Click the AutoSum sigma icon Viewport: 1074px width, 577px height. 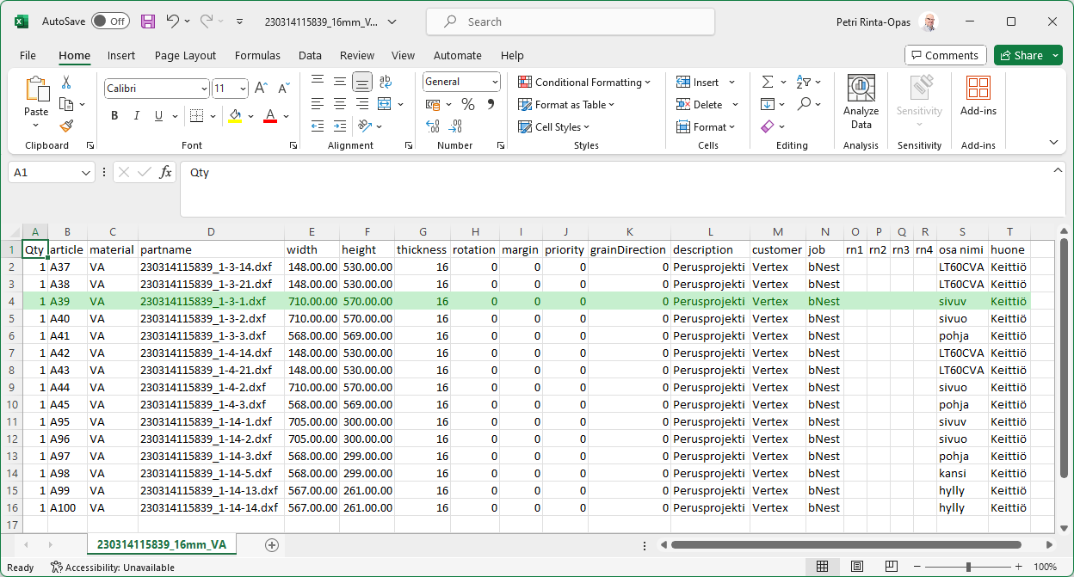coord(768,83)
